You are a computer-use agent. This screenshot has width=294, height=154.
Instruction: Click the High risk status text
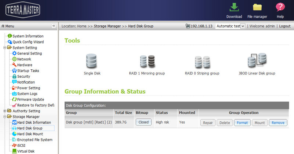[162, 122]
